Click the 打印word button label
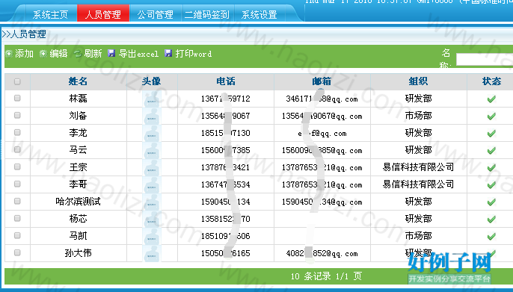 pos(194,54)
